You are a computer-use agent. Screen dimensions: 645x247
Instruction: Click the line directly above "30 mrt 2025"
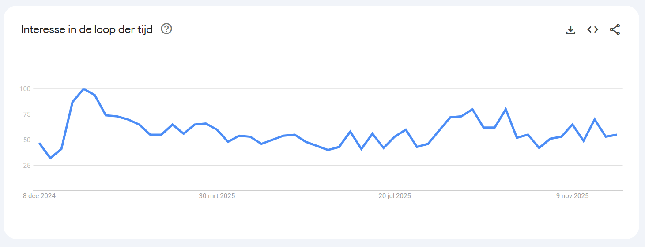(x=217, y=129)
